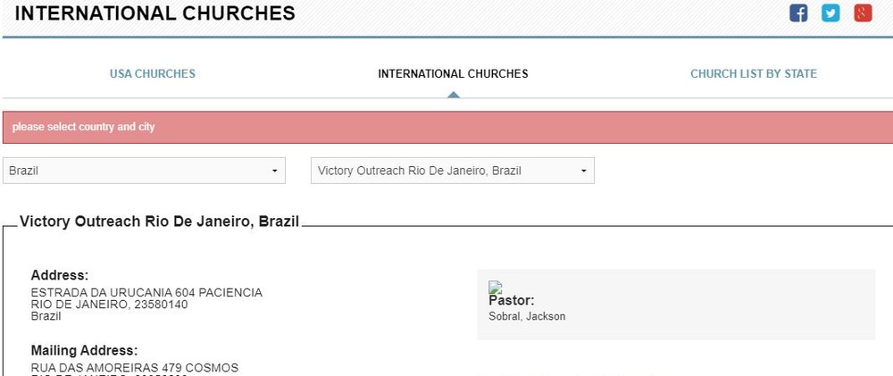The image size is (893, 376).
Task: Click the Pastor label
Action: point(512,300)
